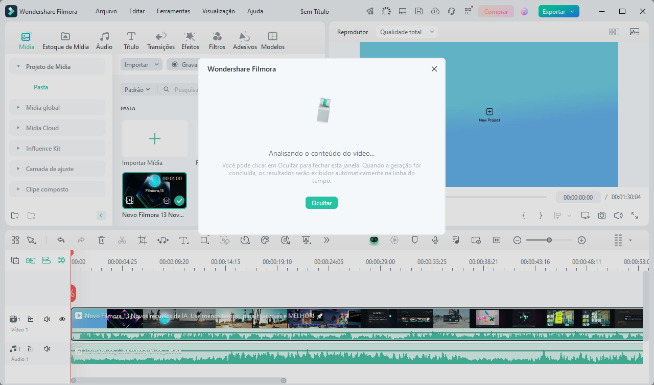
Task: Adjust the timeline zoom slider handle
Action: coord(549,240)
